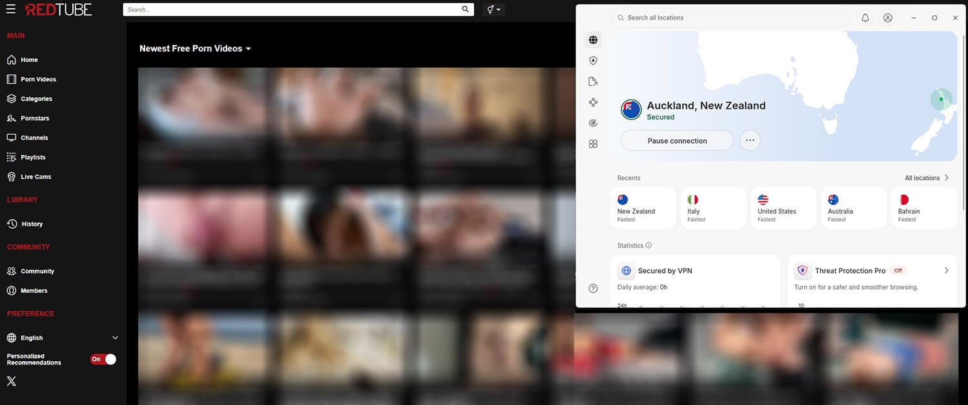Open the Threat Protection shield icon in the VPN sidebar

pos(593,61)
